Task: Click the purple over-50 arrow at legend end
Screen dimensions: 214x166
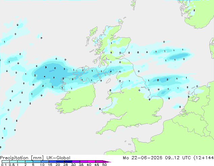Action: [107, 162]
